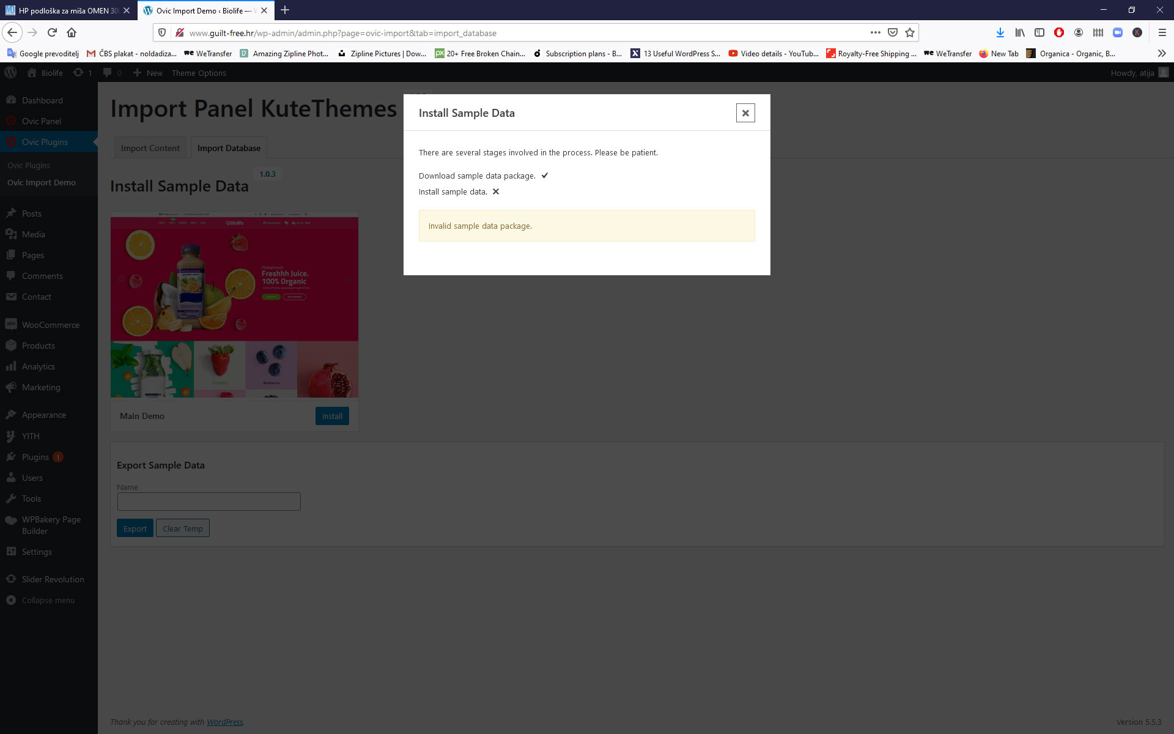
Task: Open Ovic Import Demo submenu link
Action: 42,182
